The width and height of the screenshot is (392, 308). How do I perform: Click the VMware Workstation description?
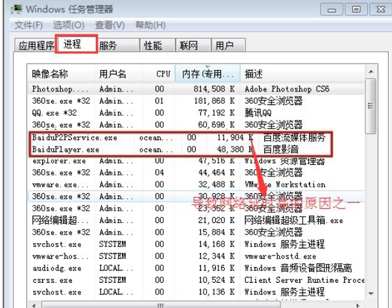(x=285, y=184)
